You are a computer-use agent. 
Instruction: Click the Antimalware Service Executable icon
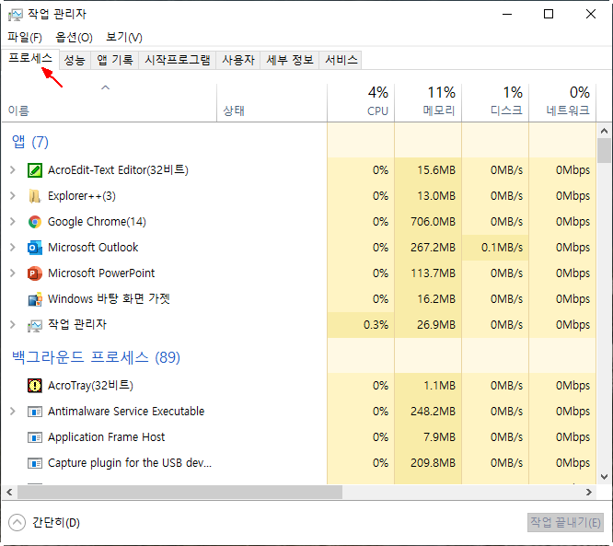tap(35, 412)
